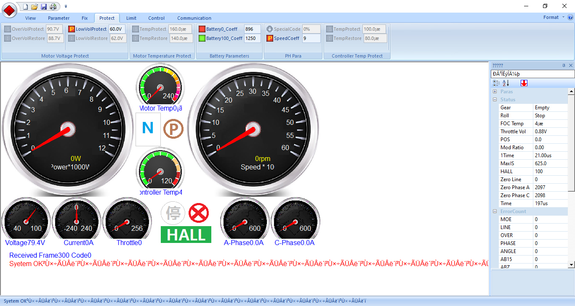The height and width of the screenshot is (306, 575).
Task: Click the Save floppy disk icon
Action: click(44, 7)
